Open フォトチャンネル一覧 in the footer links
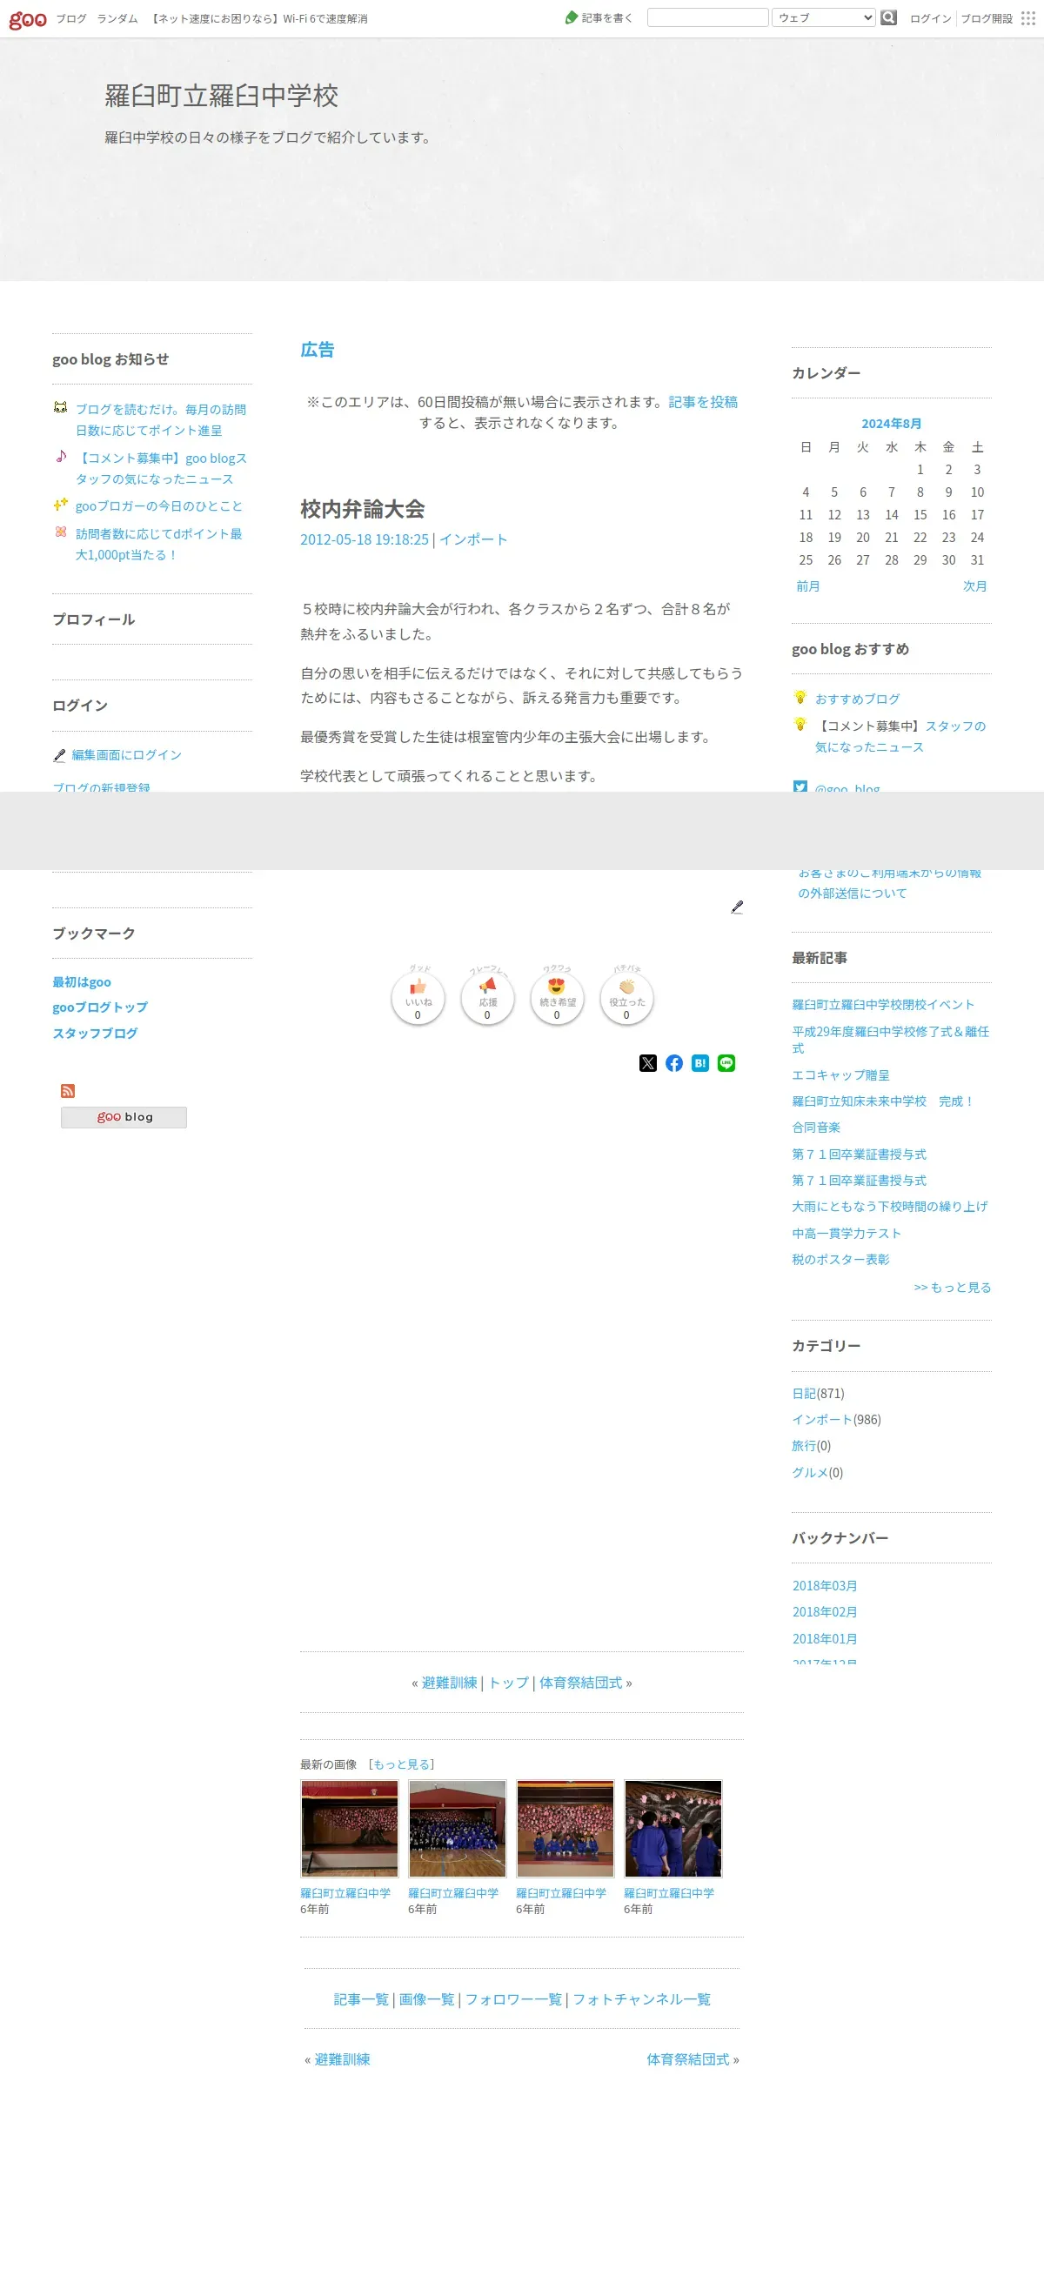Image resolution: width=1044 pixels, height=2269 pixels. [x=641, y=1999]
